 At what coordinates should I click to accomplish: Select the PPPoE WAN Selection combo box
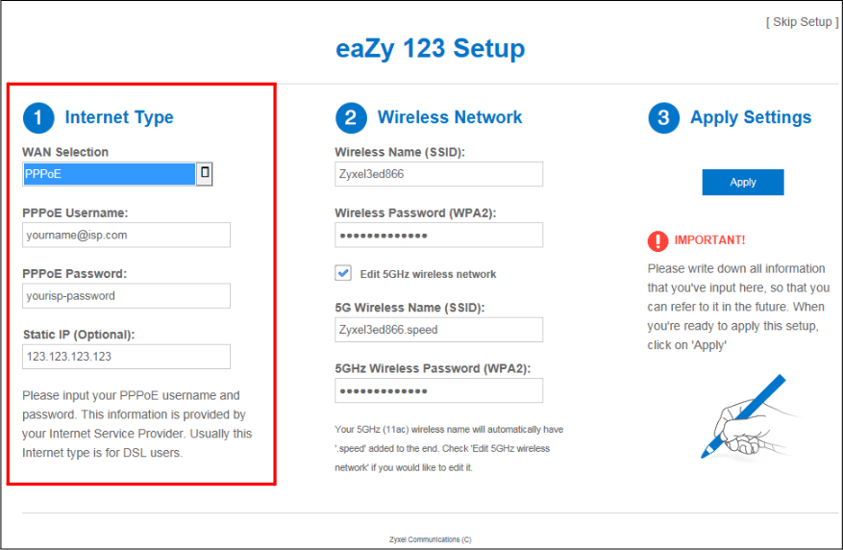[x=110, y=174]
